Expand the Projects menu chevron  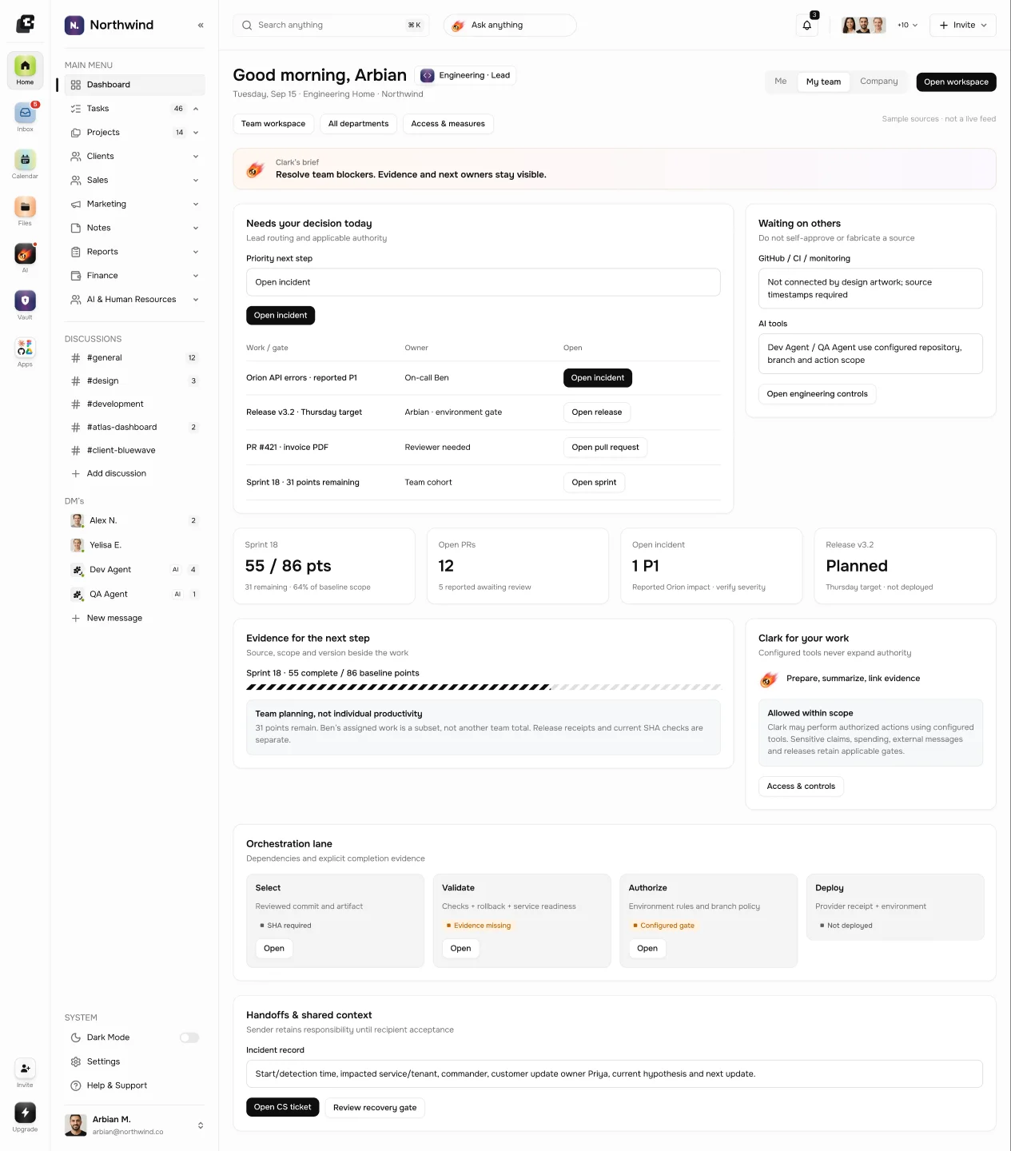(196, 133)
